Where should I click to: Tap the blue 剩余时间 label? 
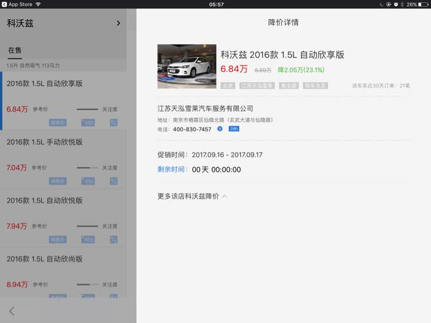click(x=172, y=170)
